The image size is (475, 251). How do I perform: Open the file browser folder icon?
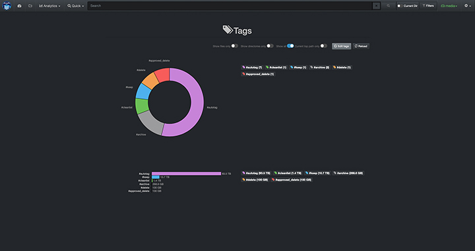click(x=30, y=6)
